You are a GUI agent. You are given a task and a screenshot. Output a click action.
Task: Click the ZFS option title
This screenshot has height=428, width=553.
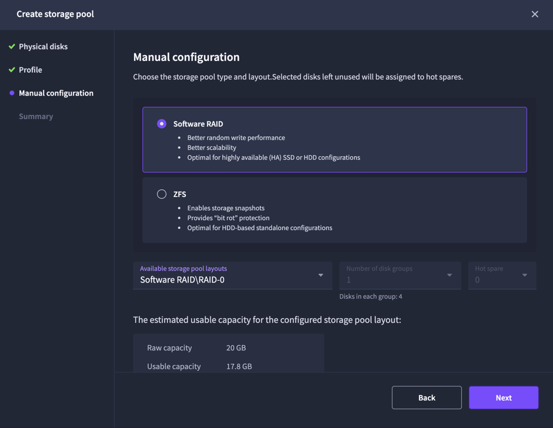point(179,194)
